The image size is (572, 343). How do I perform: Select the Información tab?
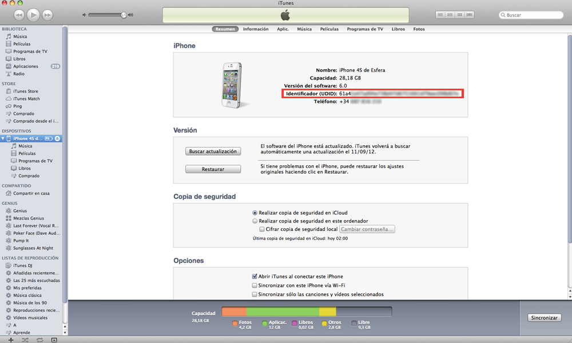point(256,29)
